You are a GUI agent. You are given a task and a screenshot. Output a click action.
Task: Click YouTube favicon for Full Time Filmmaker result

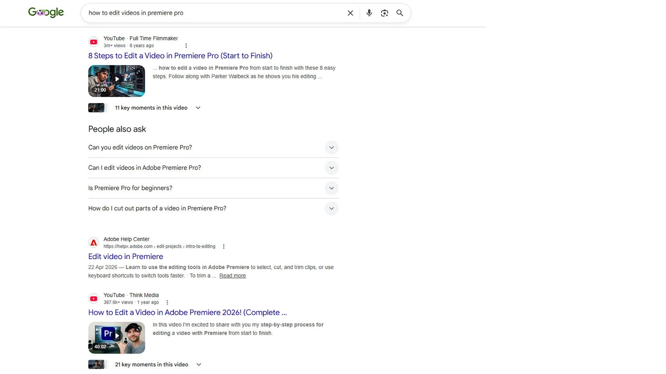pos(94,42)
